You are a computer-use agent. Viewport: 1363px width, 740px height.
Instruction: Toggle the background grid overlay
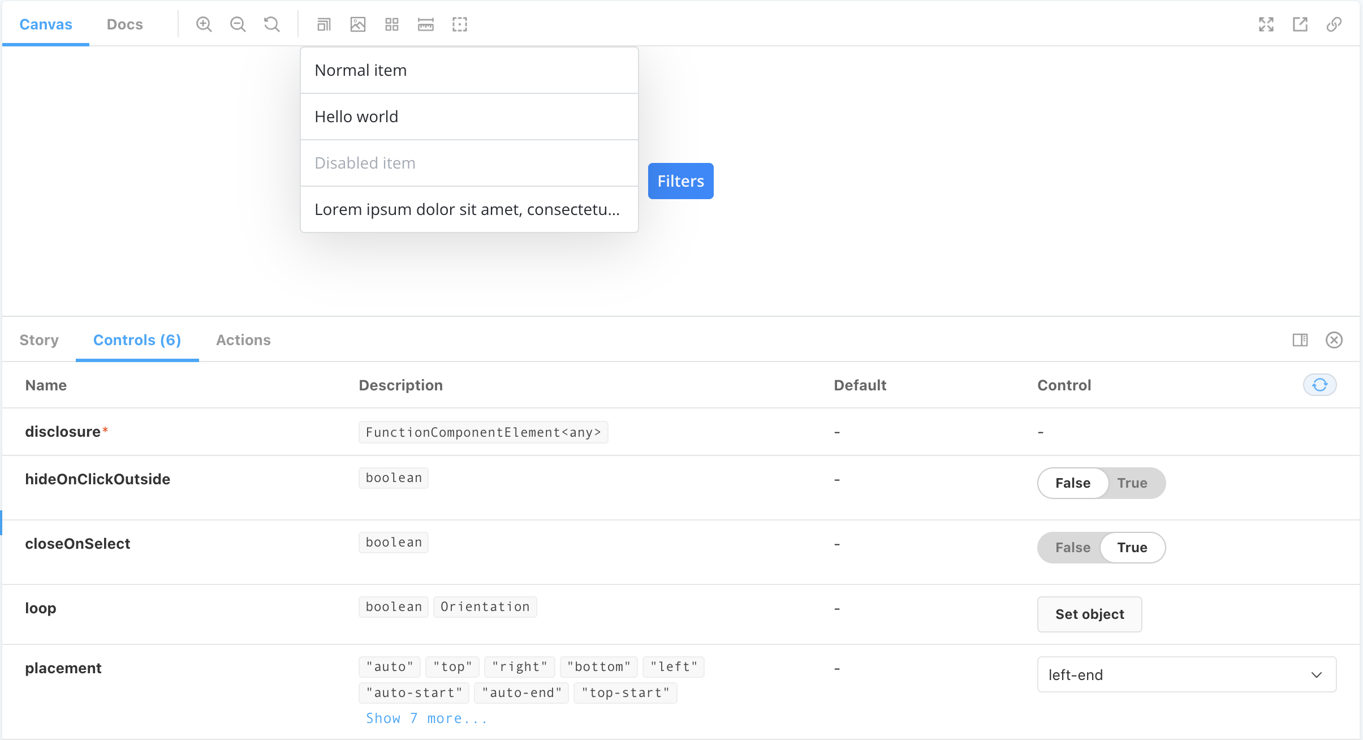[x=391, y=24]
